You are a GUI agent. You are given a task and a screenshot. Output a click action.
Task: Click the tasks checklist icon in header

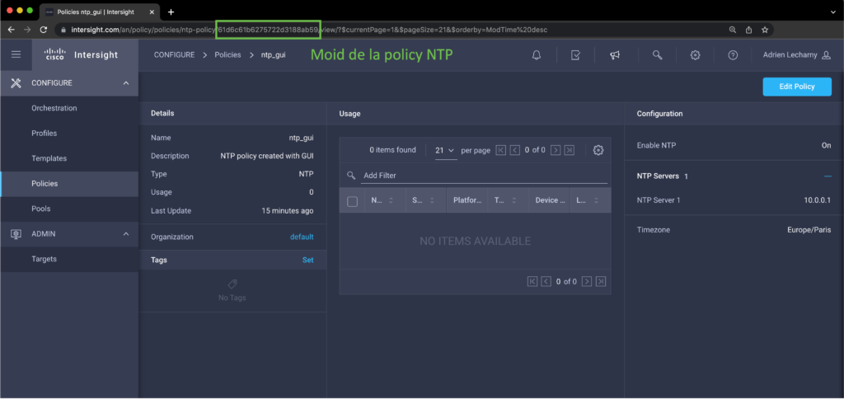coord(575,54)
